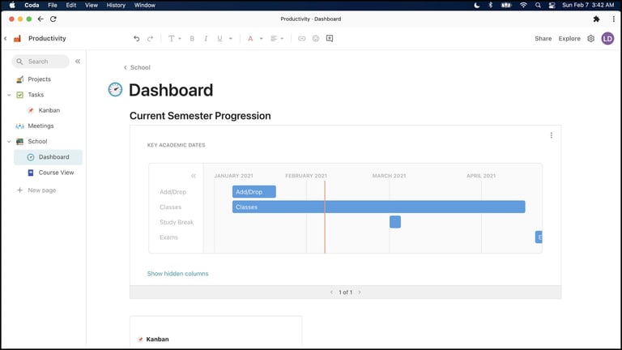Open the text alignment dropdown

(x=277, y=39)
